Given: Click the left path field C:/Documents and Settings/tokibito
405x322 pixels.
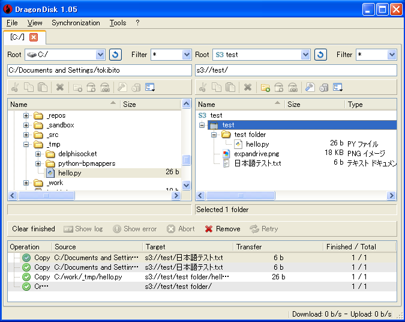Looking at the screenshot, I should (100, 70).
